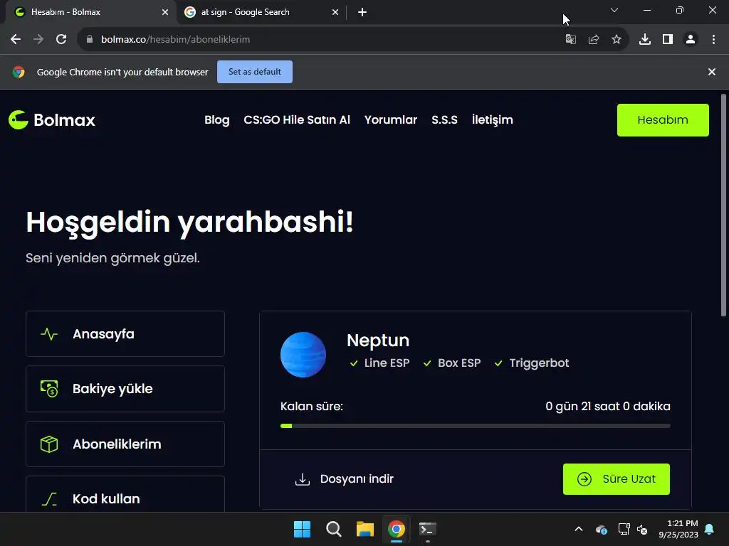Screen dimensions: 729x546
Task: Click 'Seni yeniden görmek güzel.' text
Action: (112, 258)
